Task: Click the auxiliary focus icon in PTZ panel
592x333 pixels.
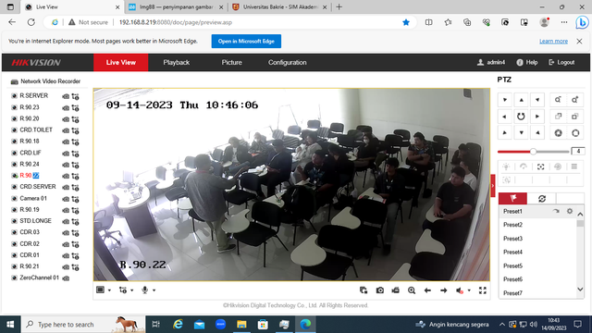Action: (540, 166)
